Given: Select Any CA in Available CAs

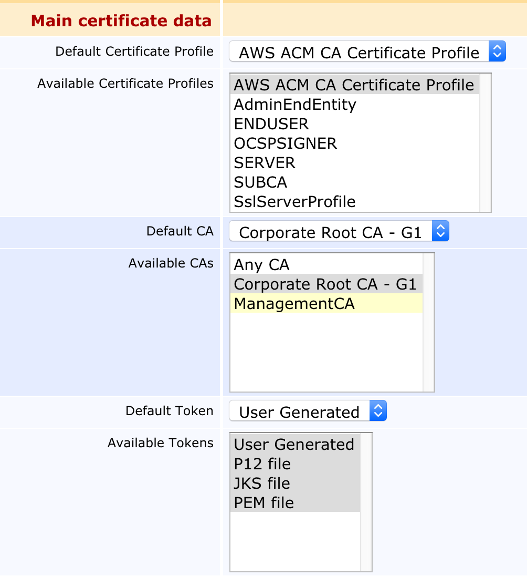Looking at the screenshot, I should point(261,265).
